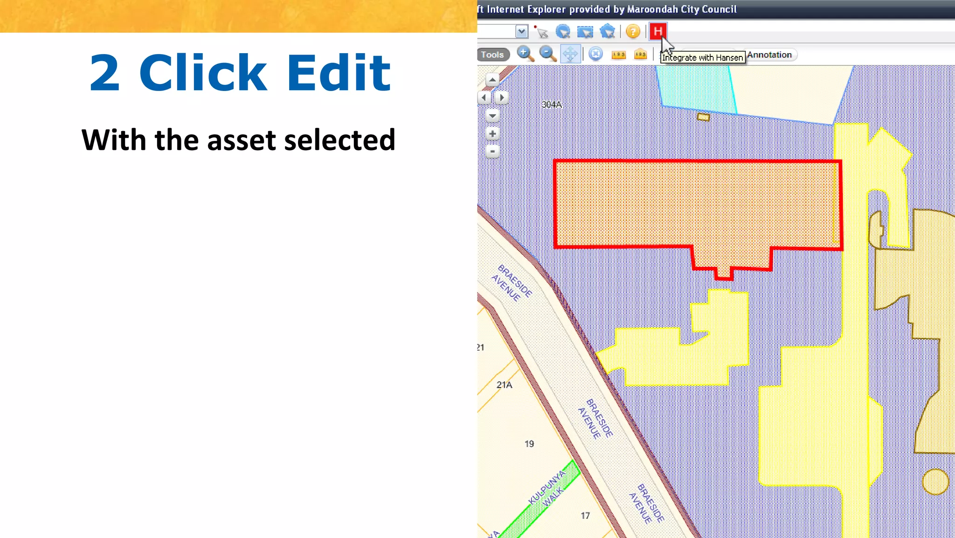
Task: Pan the map left with arrow
Action: click(x=484, y=98)
